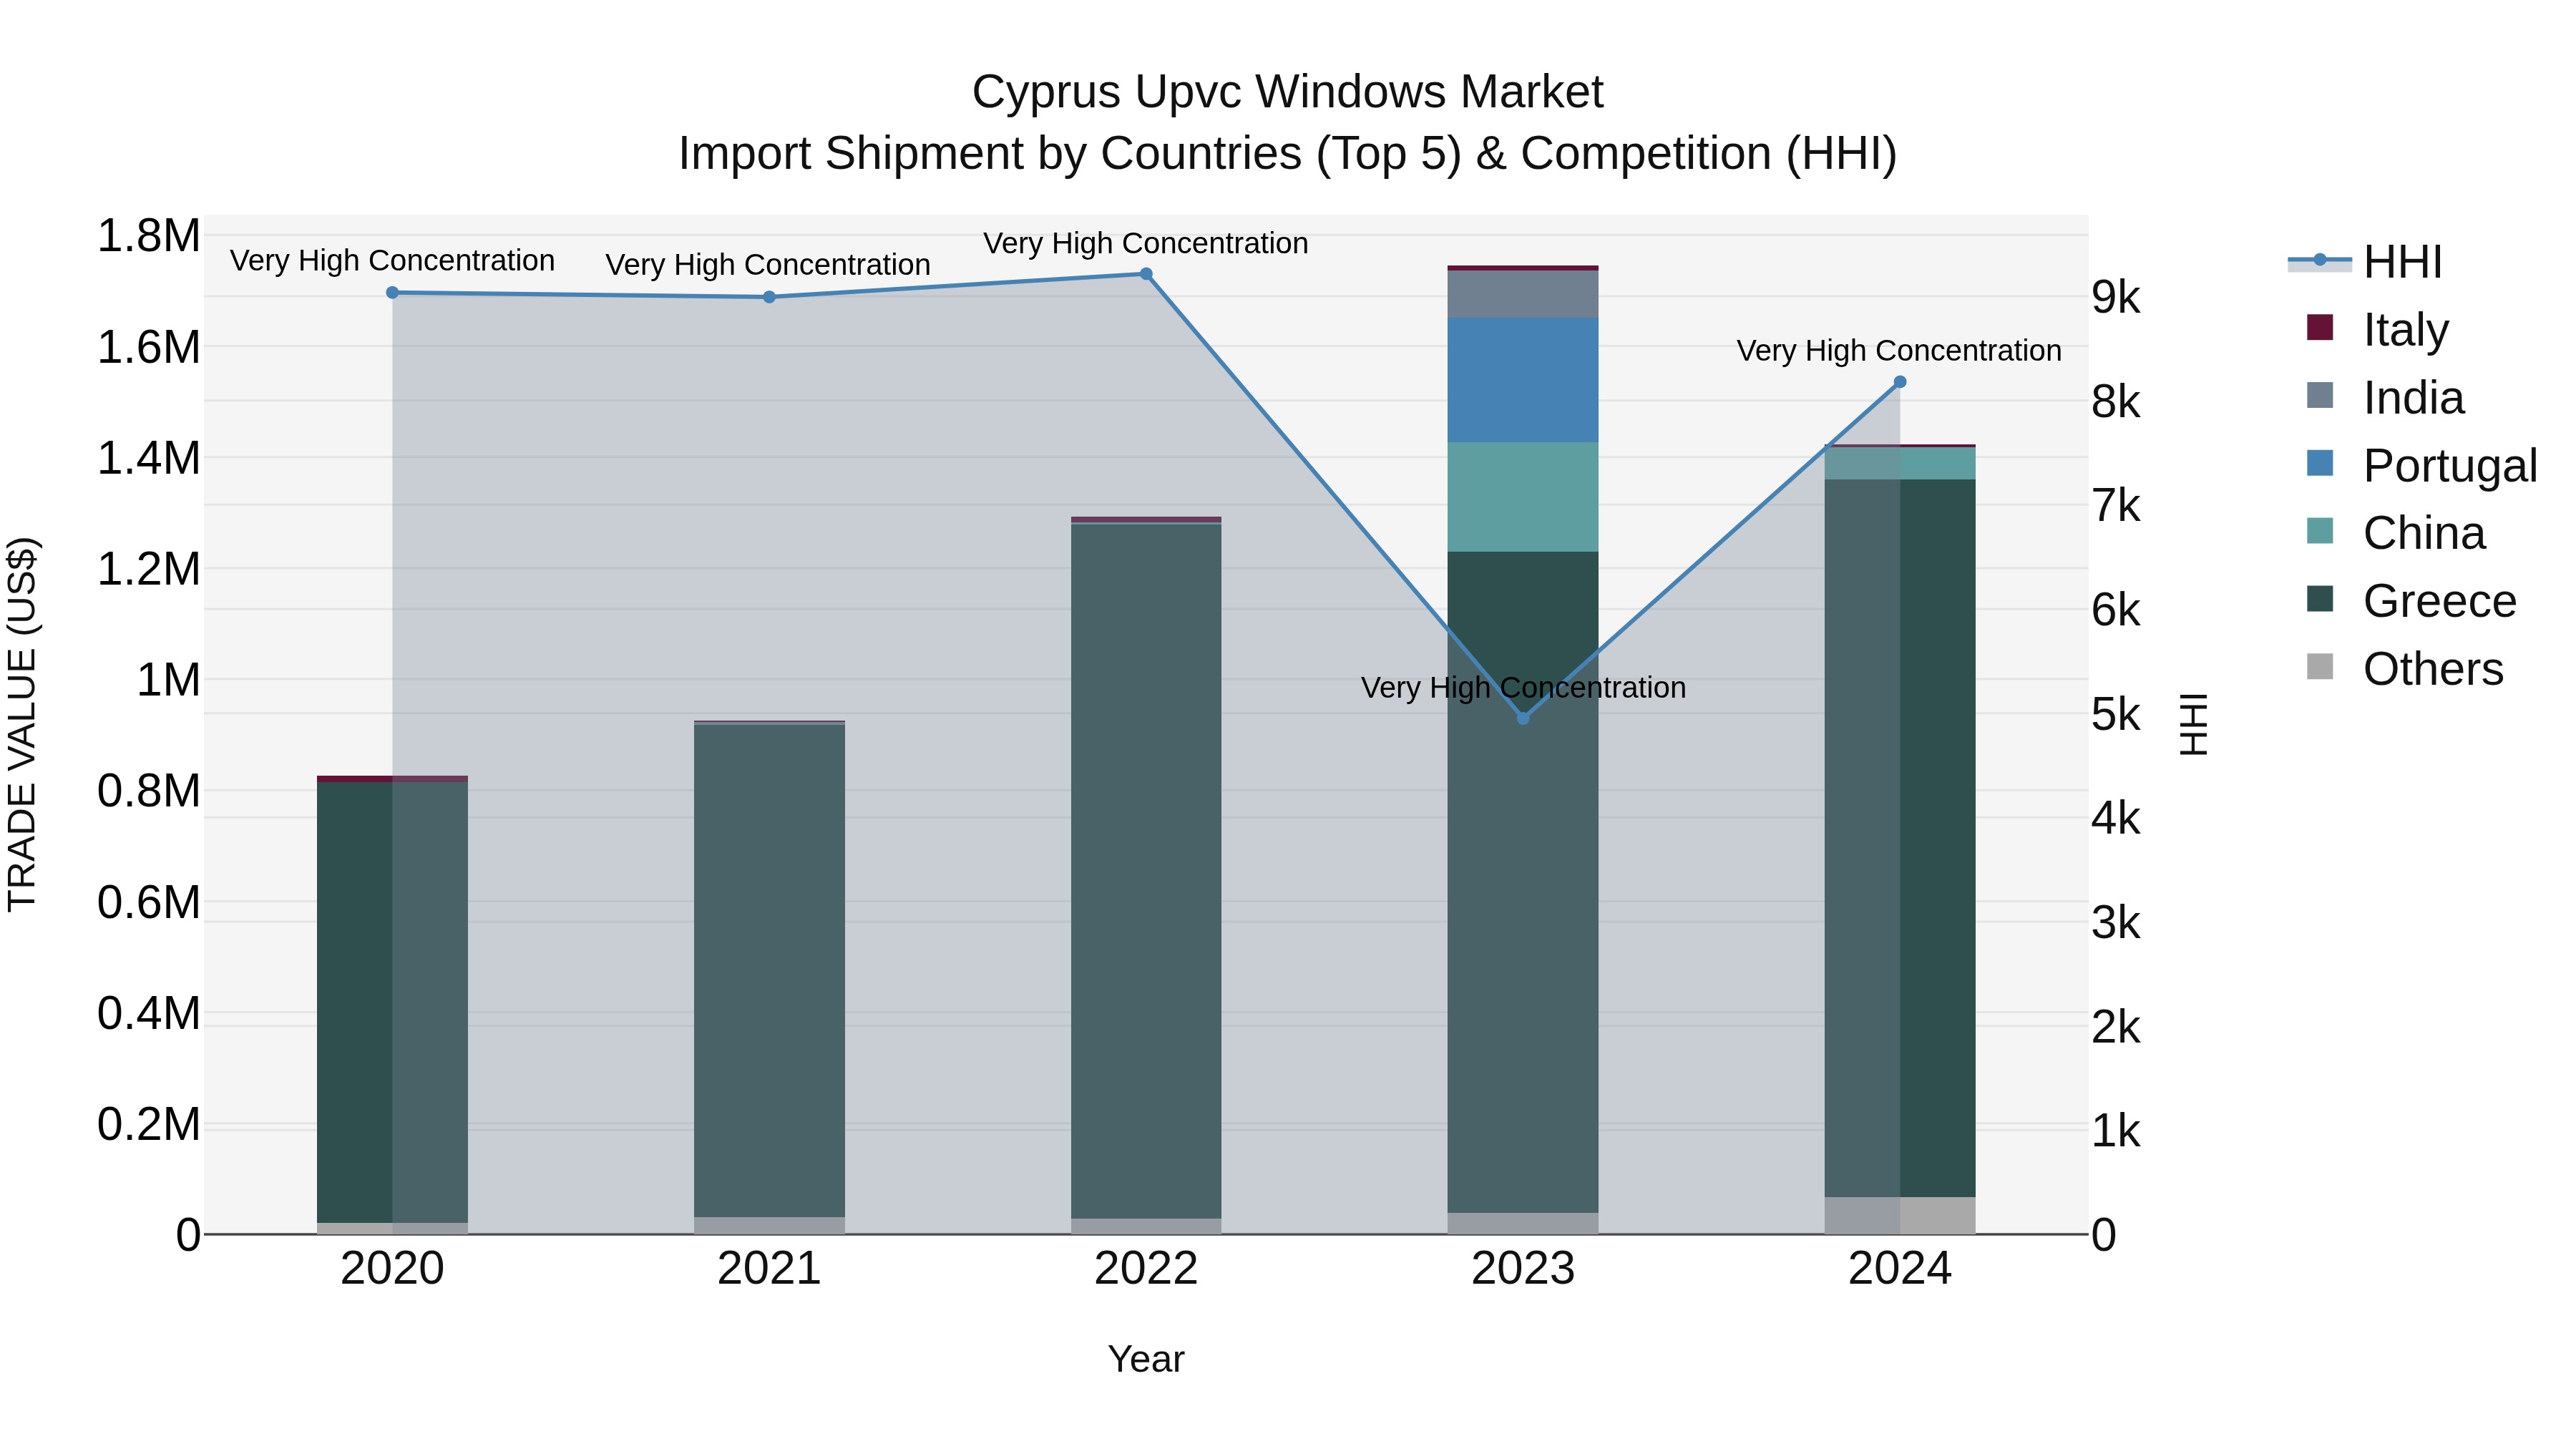Viewport: 2576px width, 1449px height.
Task: Click the HHI line marker icon in legend
Action: click(2319, 260)
